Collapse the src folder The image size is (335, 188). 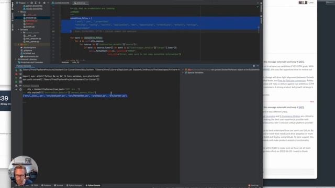pos(19,12)
